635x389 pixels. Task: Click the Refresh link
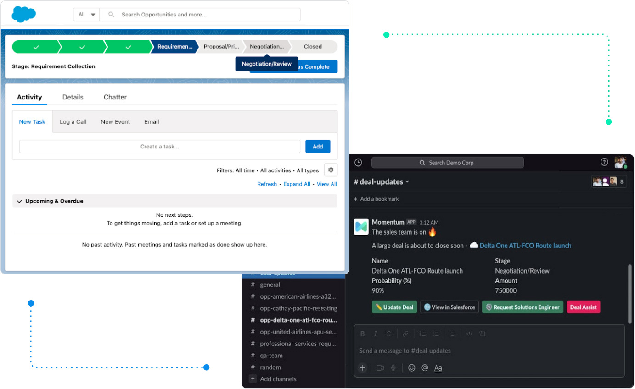point(267,184)
